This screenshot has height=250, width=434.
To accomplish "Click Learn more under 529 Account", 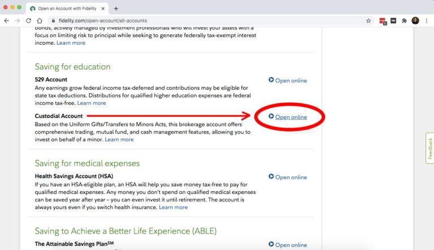I will [x=92, y=103].
